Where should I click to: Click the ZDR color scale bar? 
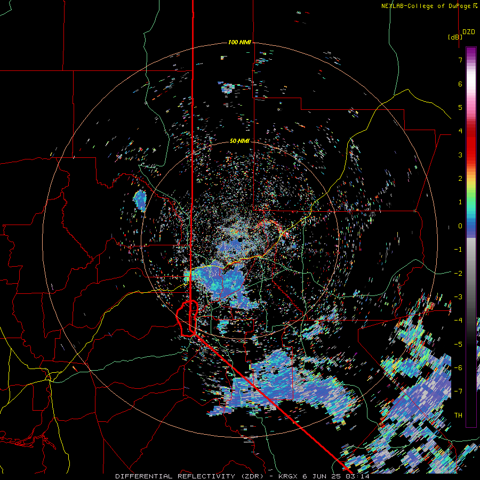pyautogui.click(x=471, y=237)
